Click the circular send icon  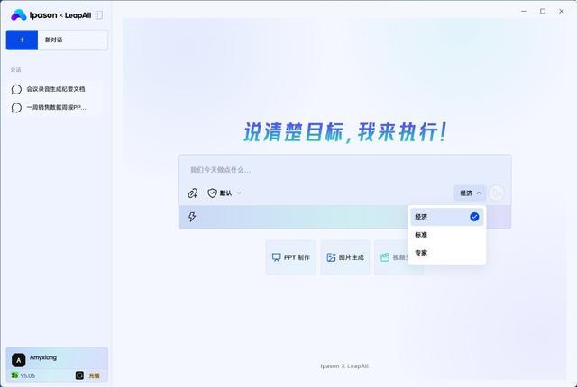click(x=496, y=193)
